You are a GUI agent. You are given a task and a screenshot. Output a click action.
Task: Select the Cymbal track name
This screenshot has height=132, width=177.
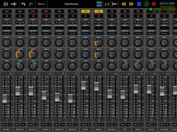(164, 129)
